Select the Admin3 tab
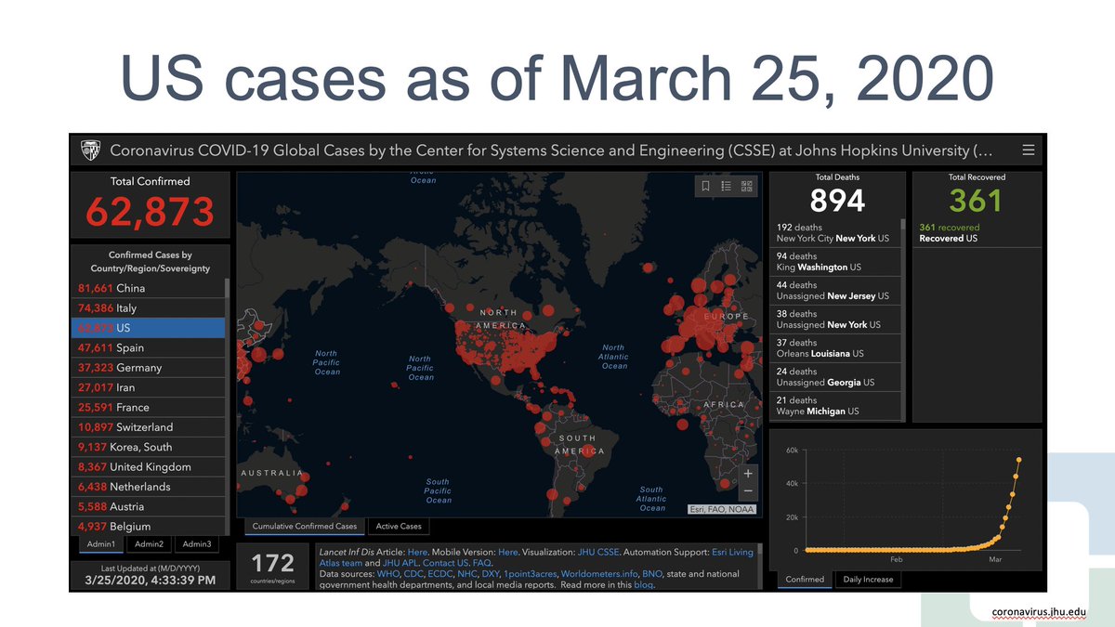1115x627 pixels. click(196, 544)
